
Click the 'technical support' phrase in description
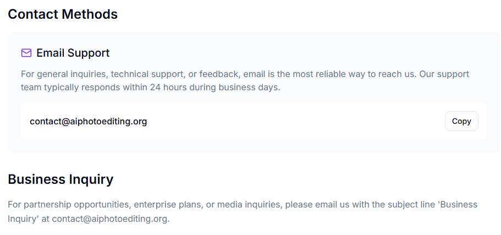(x=147, y=74)
